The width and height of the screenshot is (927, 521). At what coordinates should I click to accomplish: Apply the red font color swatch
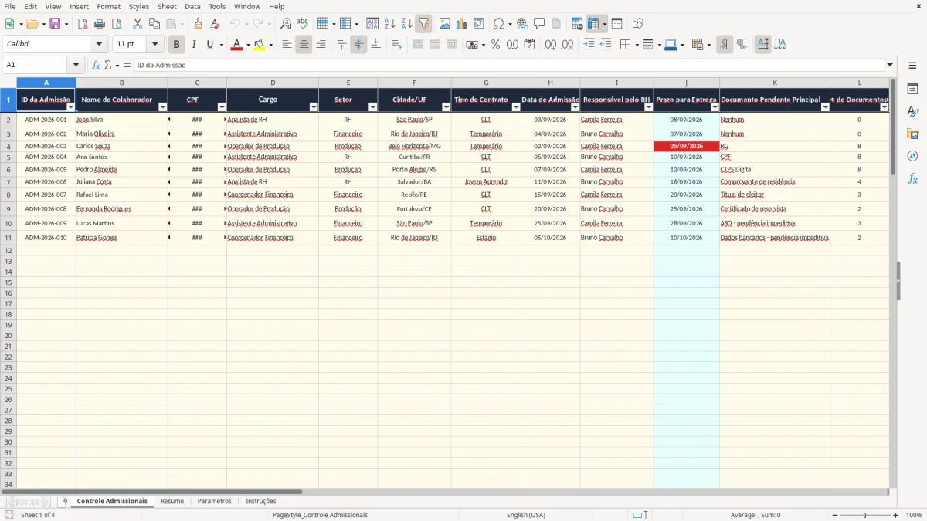point(236,45)
